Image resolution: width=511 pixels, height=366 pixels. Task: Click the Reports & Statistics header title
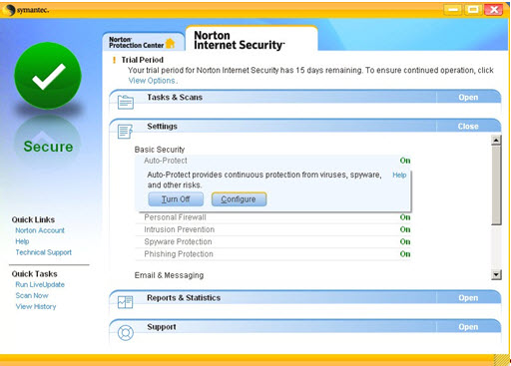pos(184,298)
